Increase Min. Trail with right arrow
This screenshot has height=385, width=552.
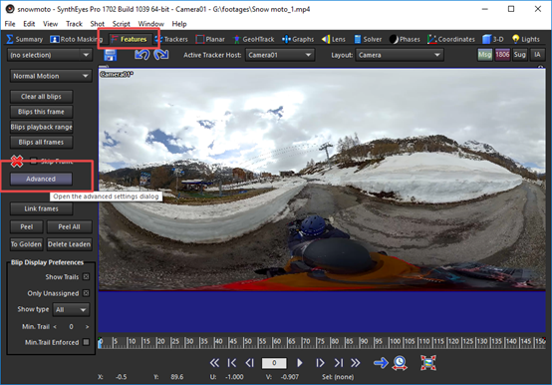87,327
